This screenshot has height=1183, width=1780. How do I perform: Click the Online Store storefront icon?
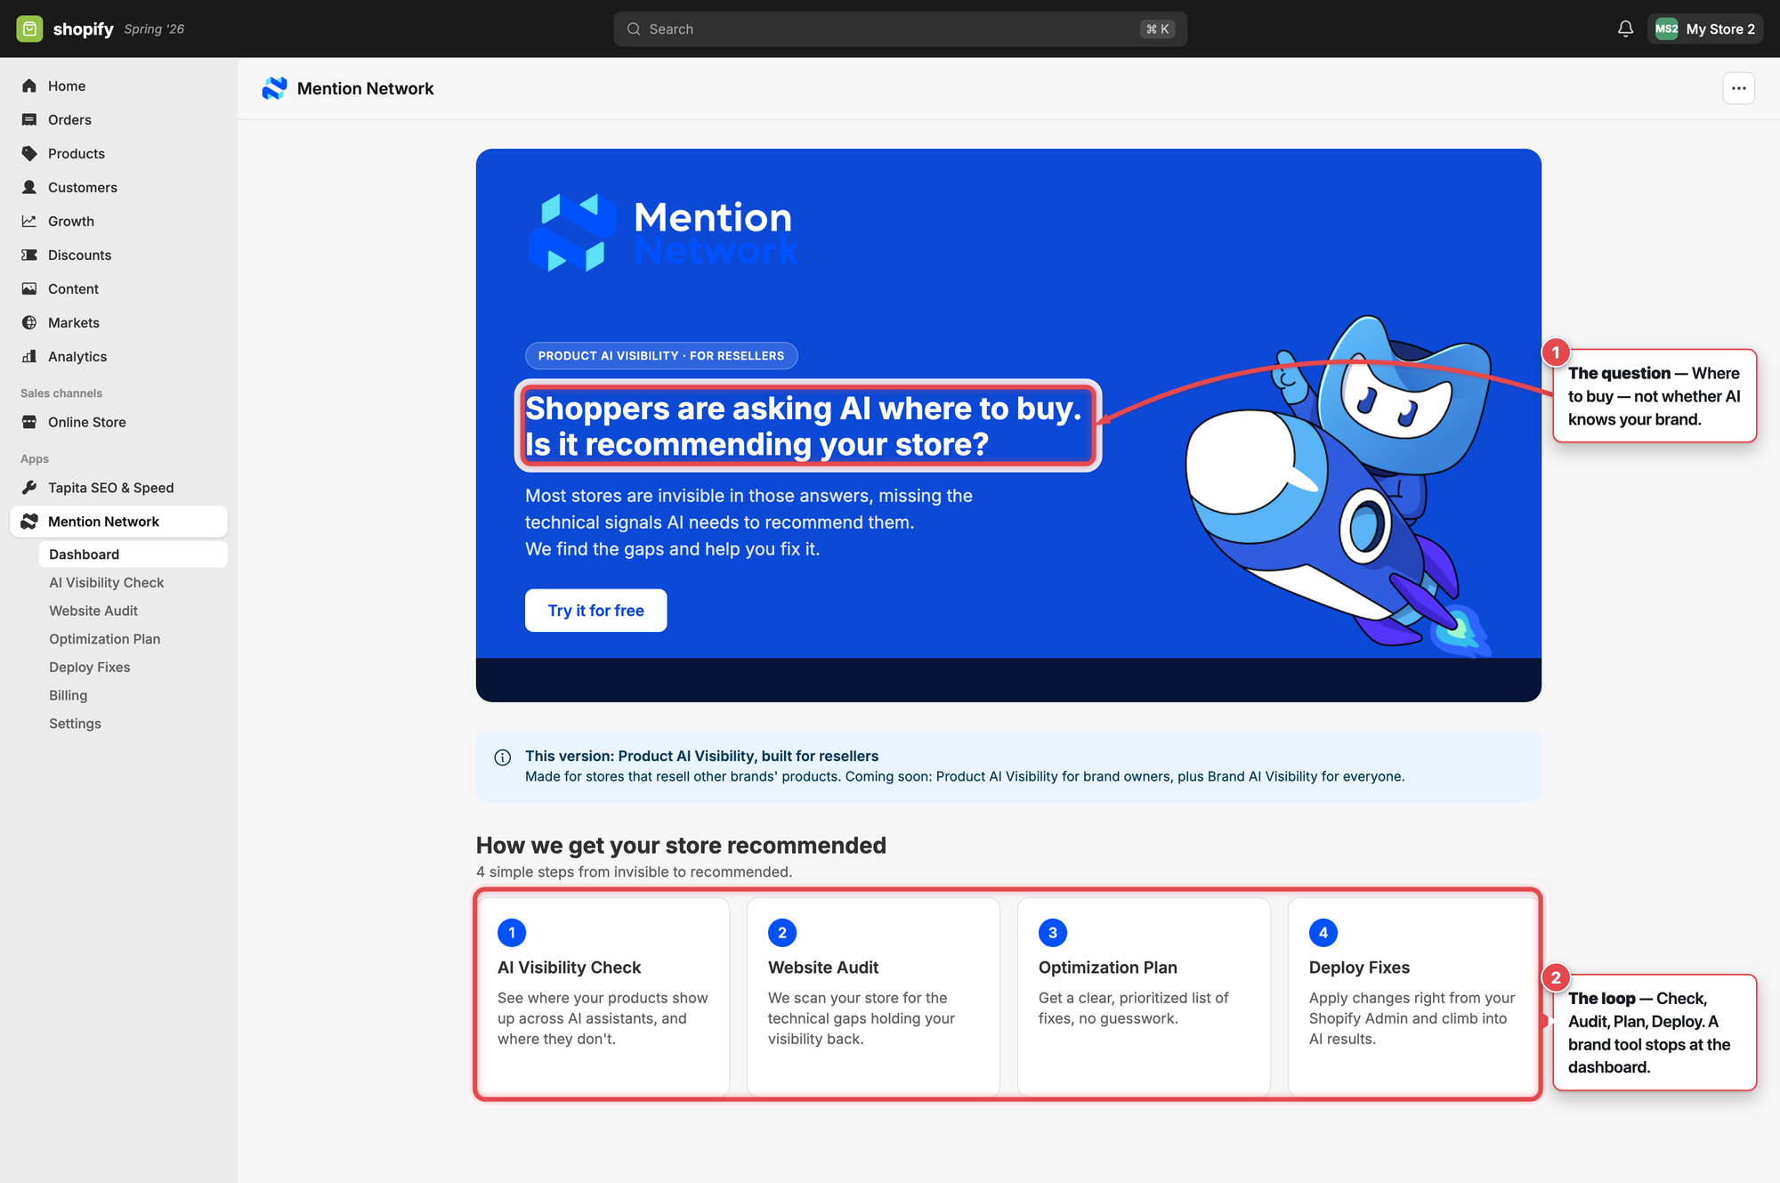[29, 422]
